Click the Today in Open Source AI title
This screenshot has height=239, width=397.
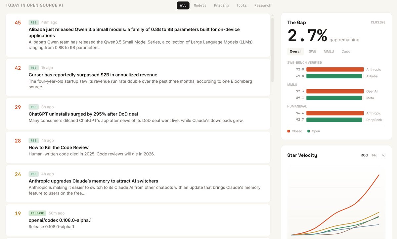coord(34,5)
